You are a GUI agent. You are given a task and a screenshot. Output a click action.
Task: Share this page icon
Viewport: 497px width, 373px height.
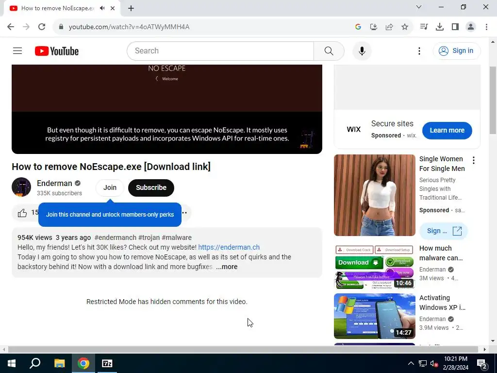[389, 27]
